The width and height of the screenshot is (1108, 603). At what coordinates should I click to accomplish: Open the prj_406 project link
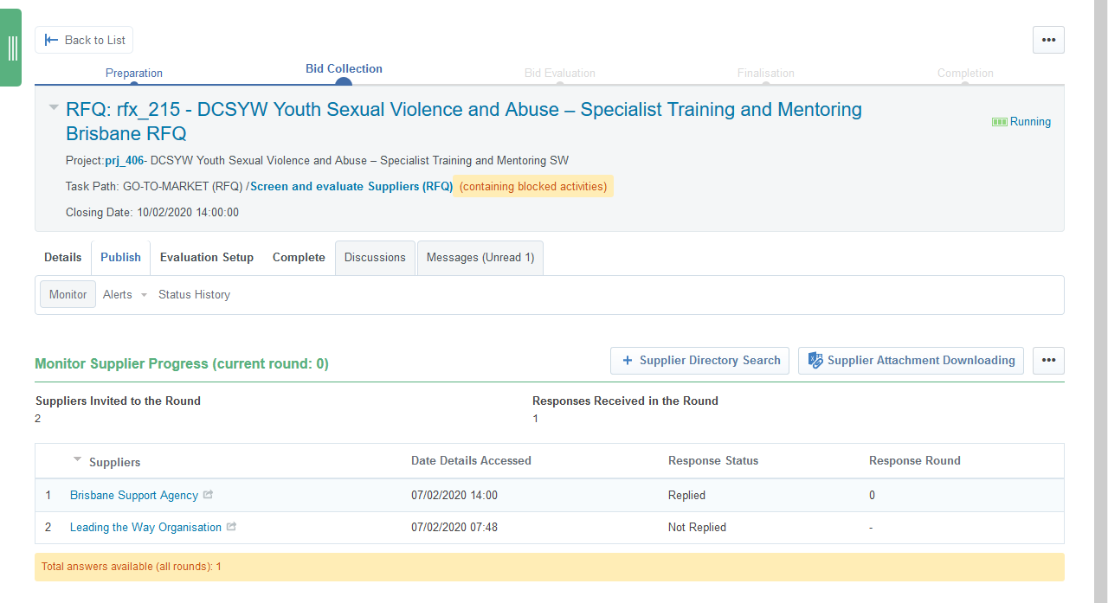(x=124, y=161)
